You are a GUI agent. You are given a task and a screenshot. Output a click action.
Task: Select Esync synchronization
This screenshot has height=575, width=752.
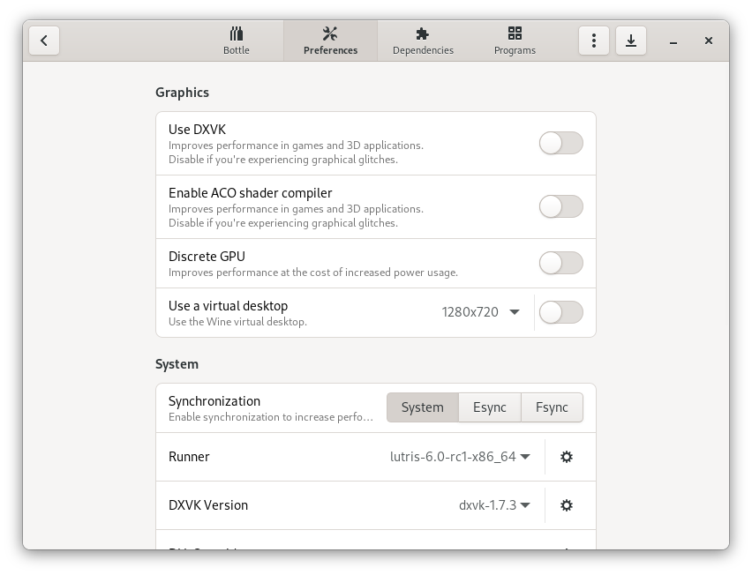click(x=490, y=407)
